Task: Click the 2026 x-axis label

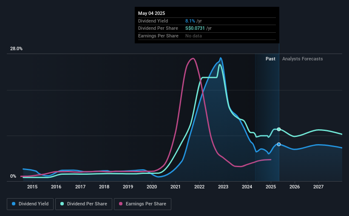Action: pyautogui.click(x=295, y=187)
